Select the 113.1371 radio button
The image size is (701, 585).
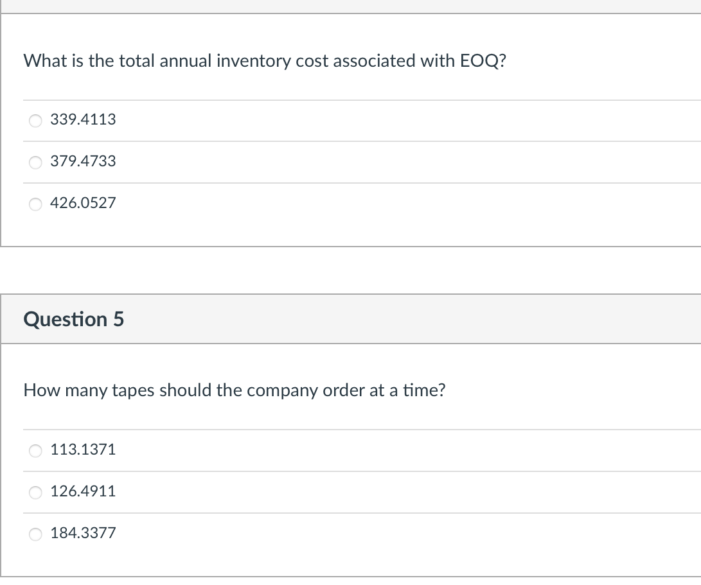pyautogui.click(x=36, y=450)
